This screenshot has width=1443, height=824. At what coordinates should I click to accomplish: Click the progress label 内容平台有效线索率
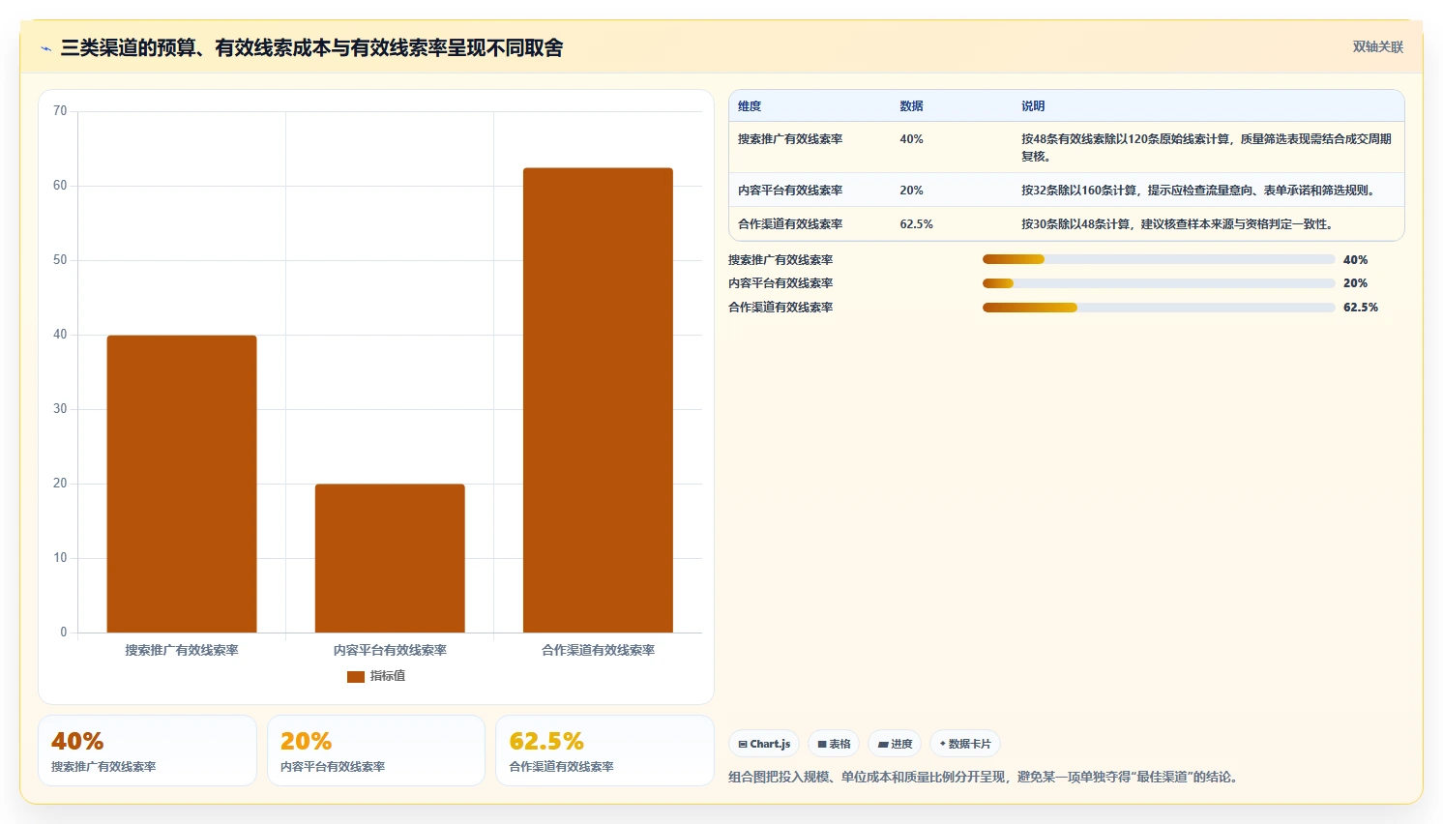(780, 283)
